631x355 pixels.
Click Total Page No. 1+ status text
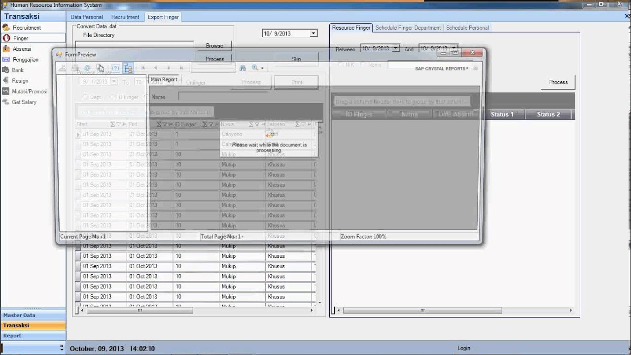[222, 237]
